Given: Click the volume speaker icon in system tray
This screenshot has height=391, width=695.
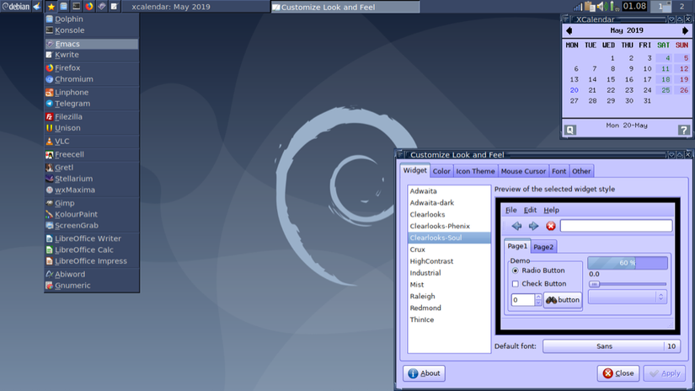Looking at the screenshot, I should coord(600,7).
